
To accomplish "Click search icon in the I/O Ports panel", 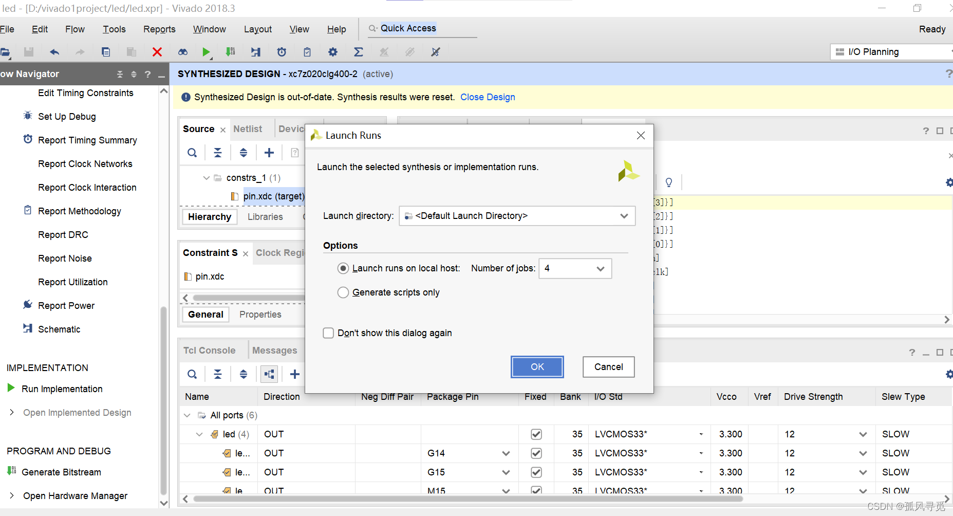I will coord(192,374).
